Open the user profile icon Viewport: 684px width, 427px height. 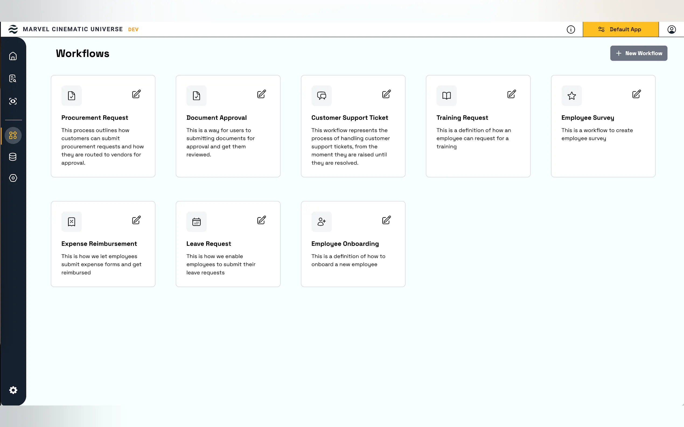pyautogui.click(x=671, y=29)
